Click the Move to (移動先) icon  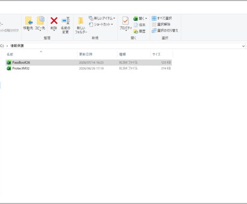tap(28, 21)
